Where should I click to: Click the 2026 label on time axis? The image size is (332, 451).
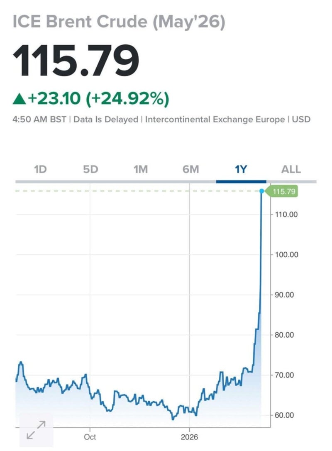coord(189,437)
